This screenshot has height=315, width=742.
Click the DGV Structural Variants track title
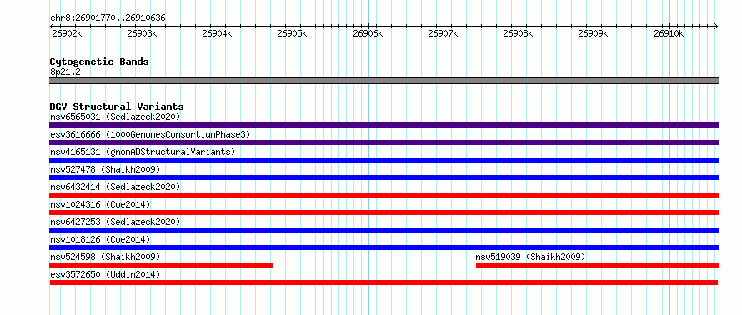117,107
